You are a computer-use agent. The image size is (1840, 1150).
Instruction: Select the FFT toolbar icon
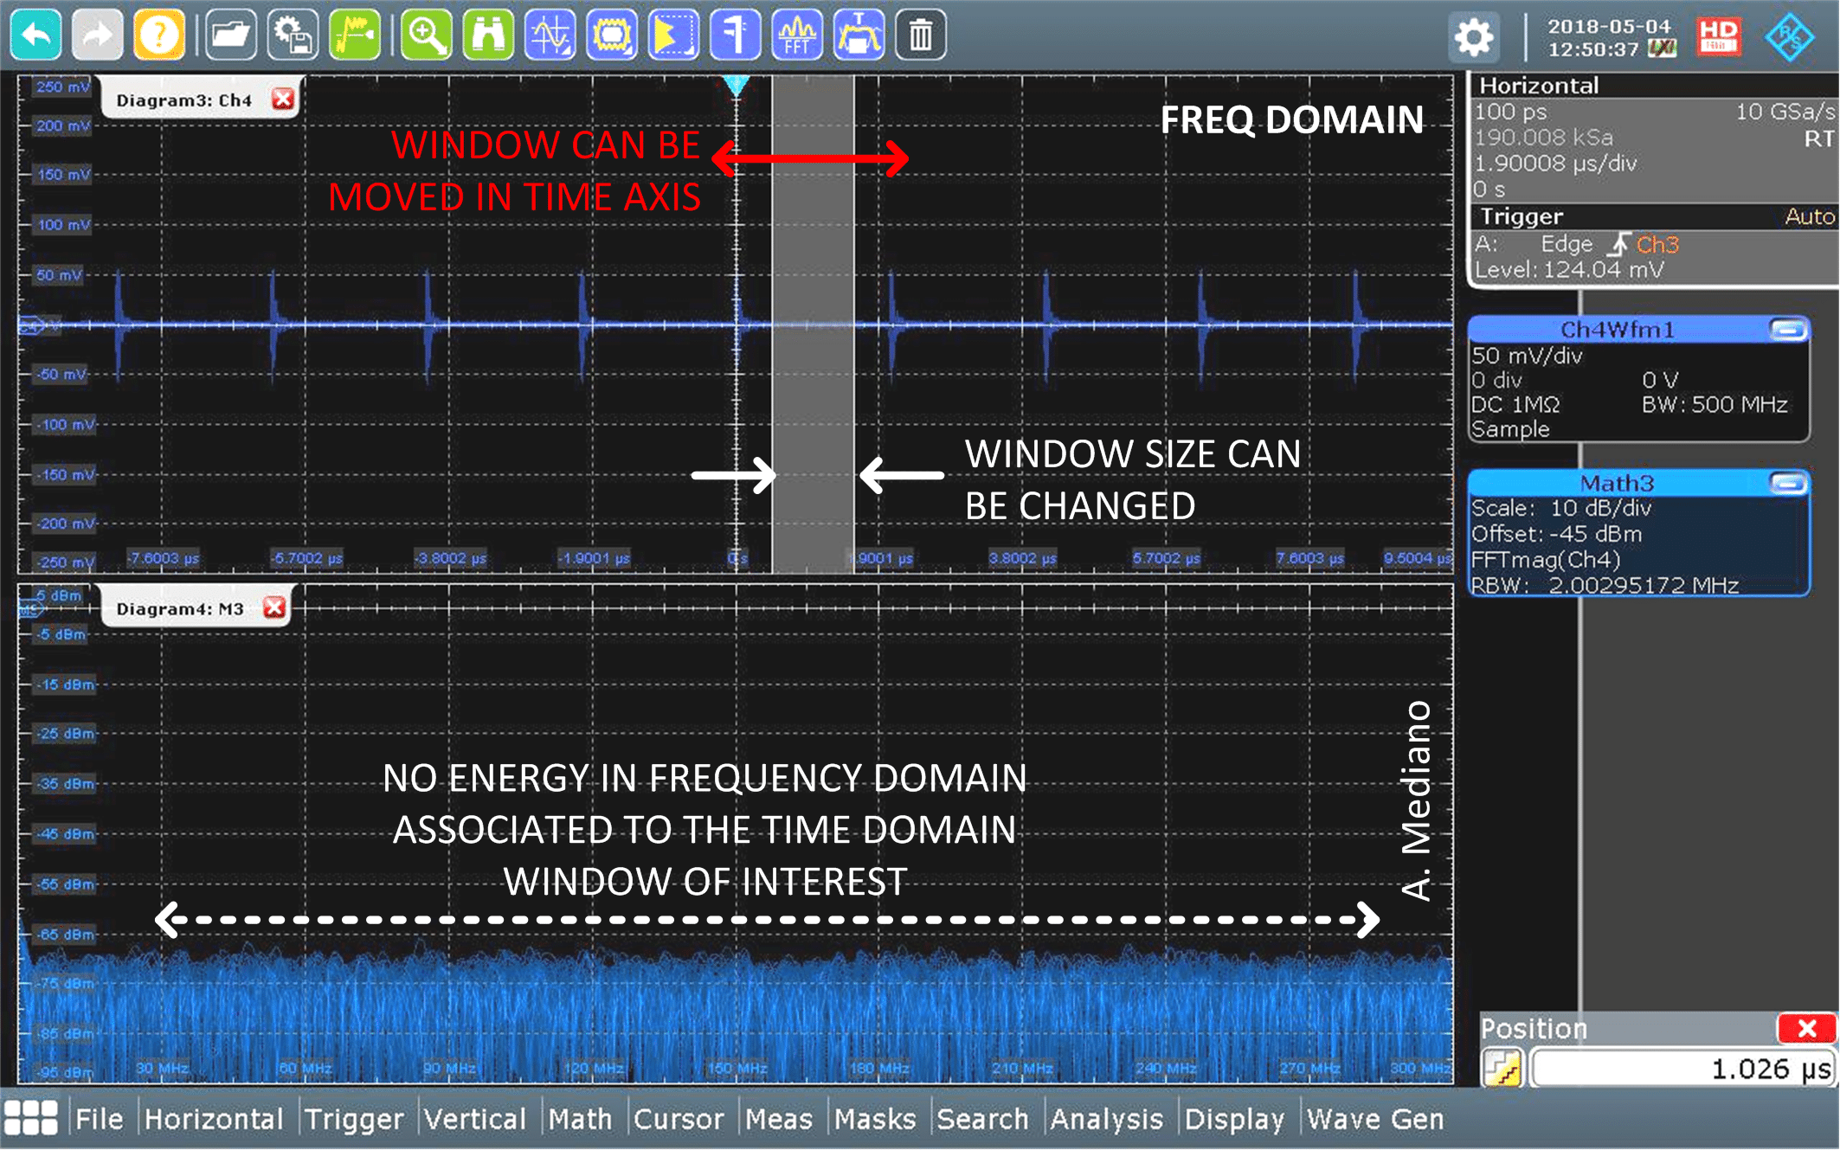(x=797, y=35)
